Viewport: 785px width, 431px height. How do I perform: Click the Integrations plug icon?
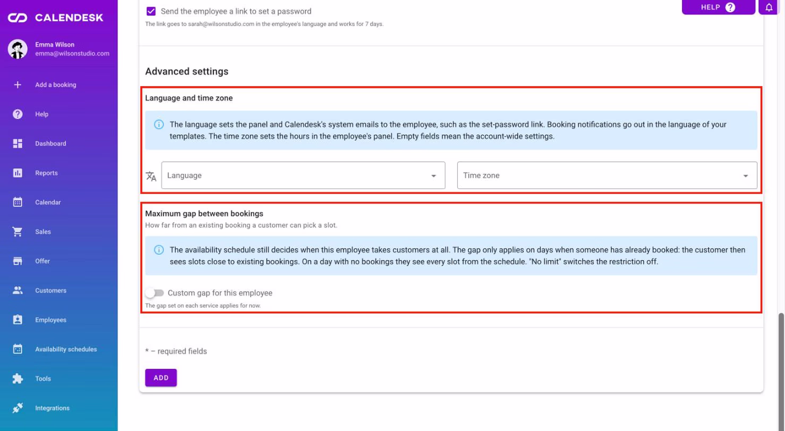point(18,408)
